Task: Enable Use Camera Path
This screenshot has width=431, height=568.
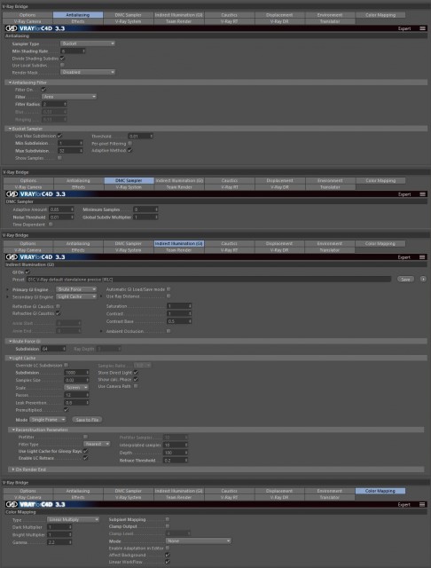Action: (136, 386)
